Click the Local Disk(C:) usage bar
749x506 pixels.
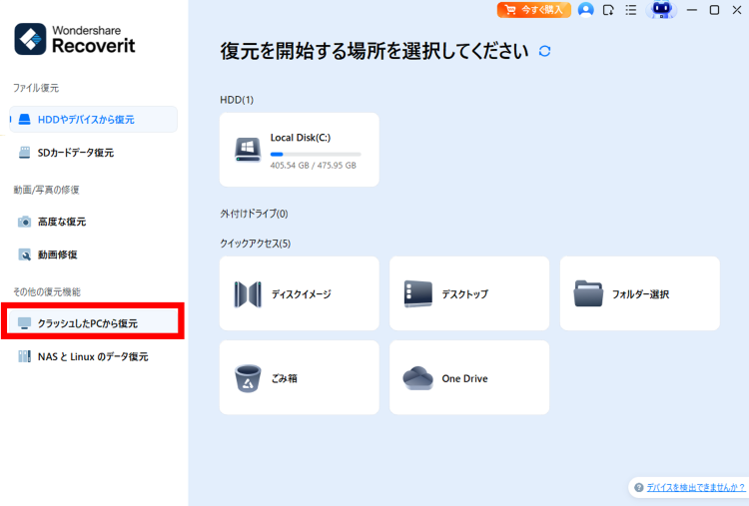[316, 154]
